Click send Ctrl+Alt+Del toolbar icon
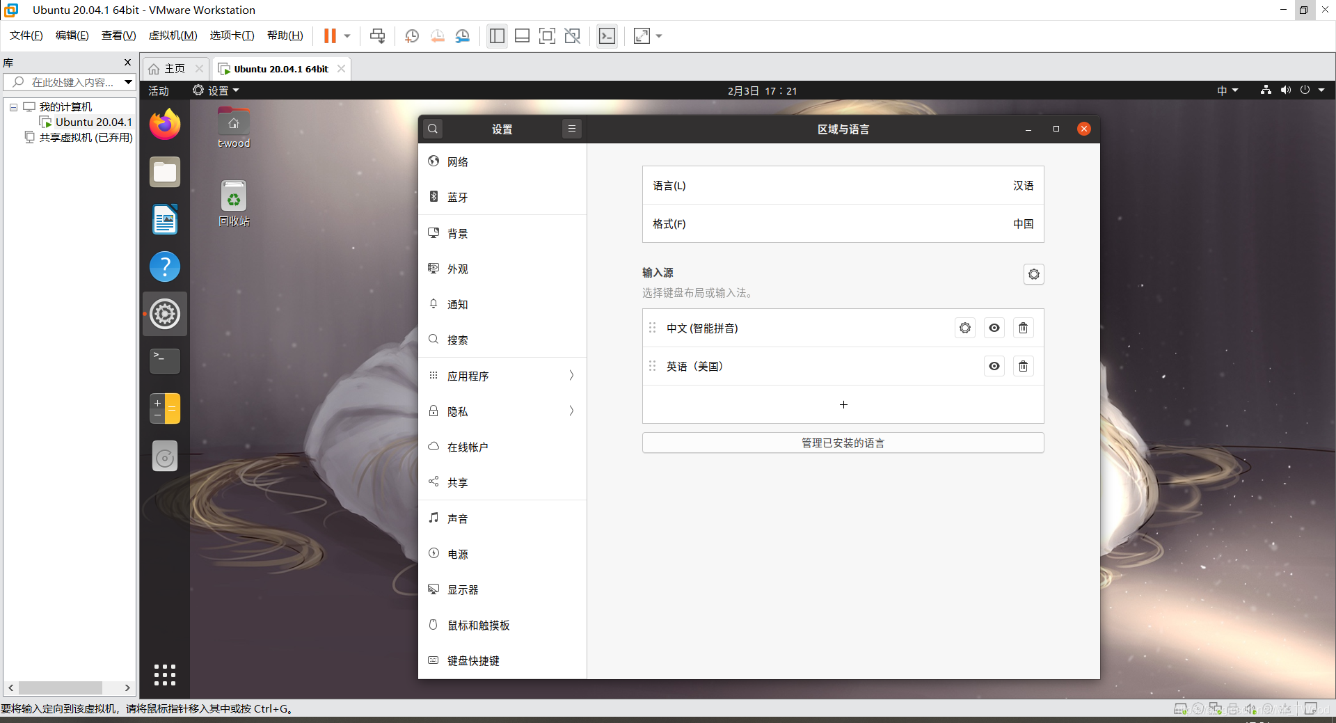The width and height of the screenshot is (1336, 723). click(x=378, y=35)
